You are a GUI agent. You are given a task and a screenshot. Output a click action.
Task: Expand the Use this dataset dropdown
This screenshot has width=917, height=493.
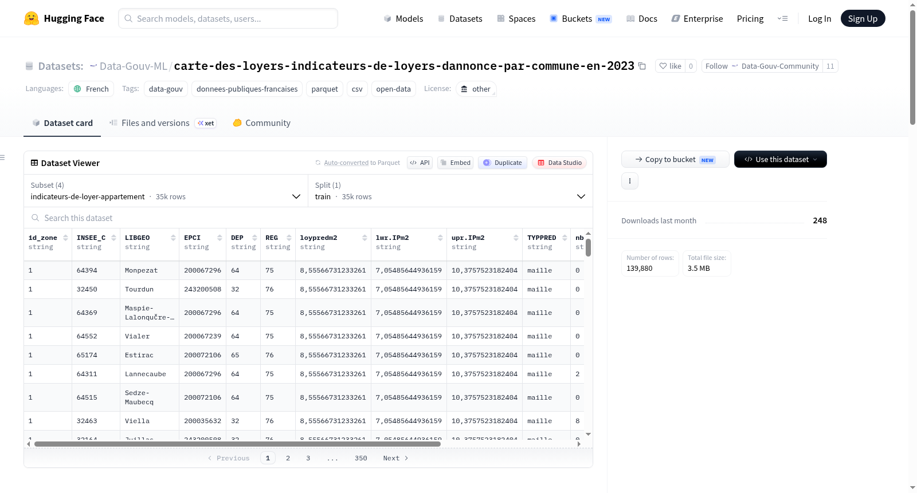coord(781,159)
